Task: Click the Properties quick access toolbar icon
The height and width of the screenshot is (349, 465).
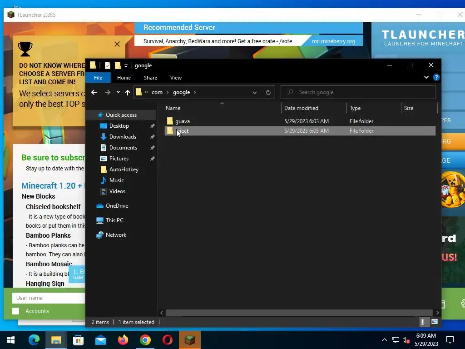Action: pos(107,65)
